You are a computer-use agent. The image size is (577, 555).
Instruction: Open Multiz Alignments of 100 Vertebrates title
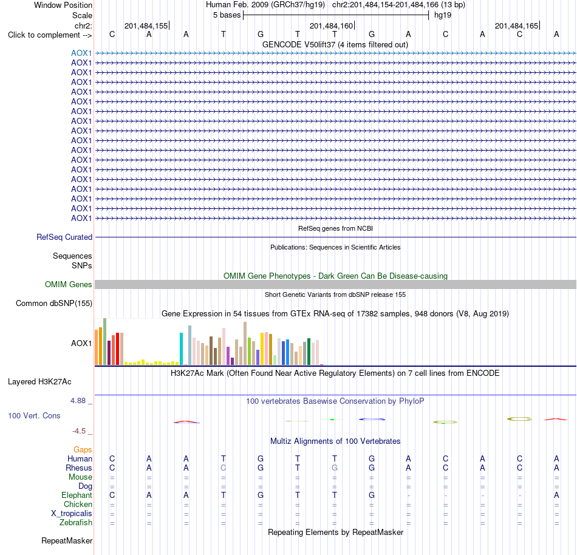click(x=335, y=441)
